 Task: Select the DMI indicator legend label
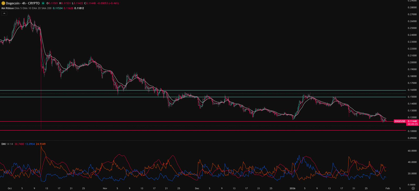coord(3,144)
